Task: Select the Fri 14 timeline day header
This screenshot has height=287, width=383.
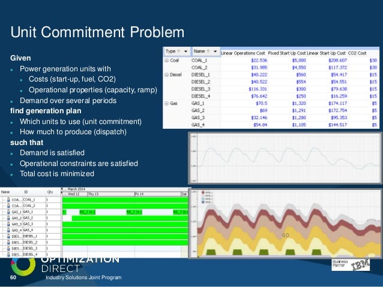Action: 157,194
